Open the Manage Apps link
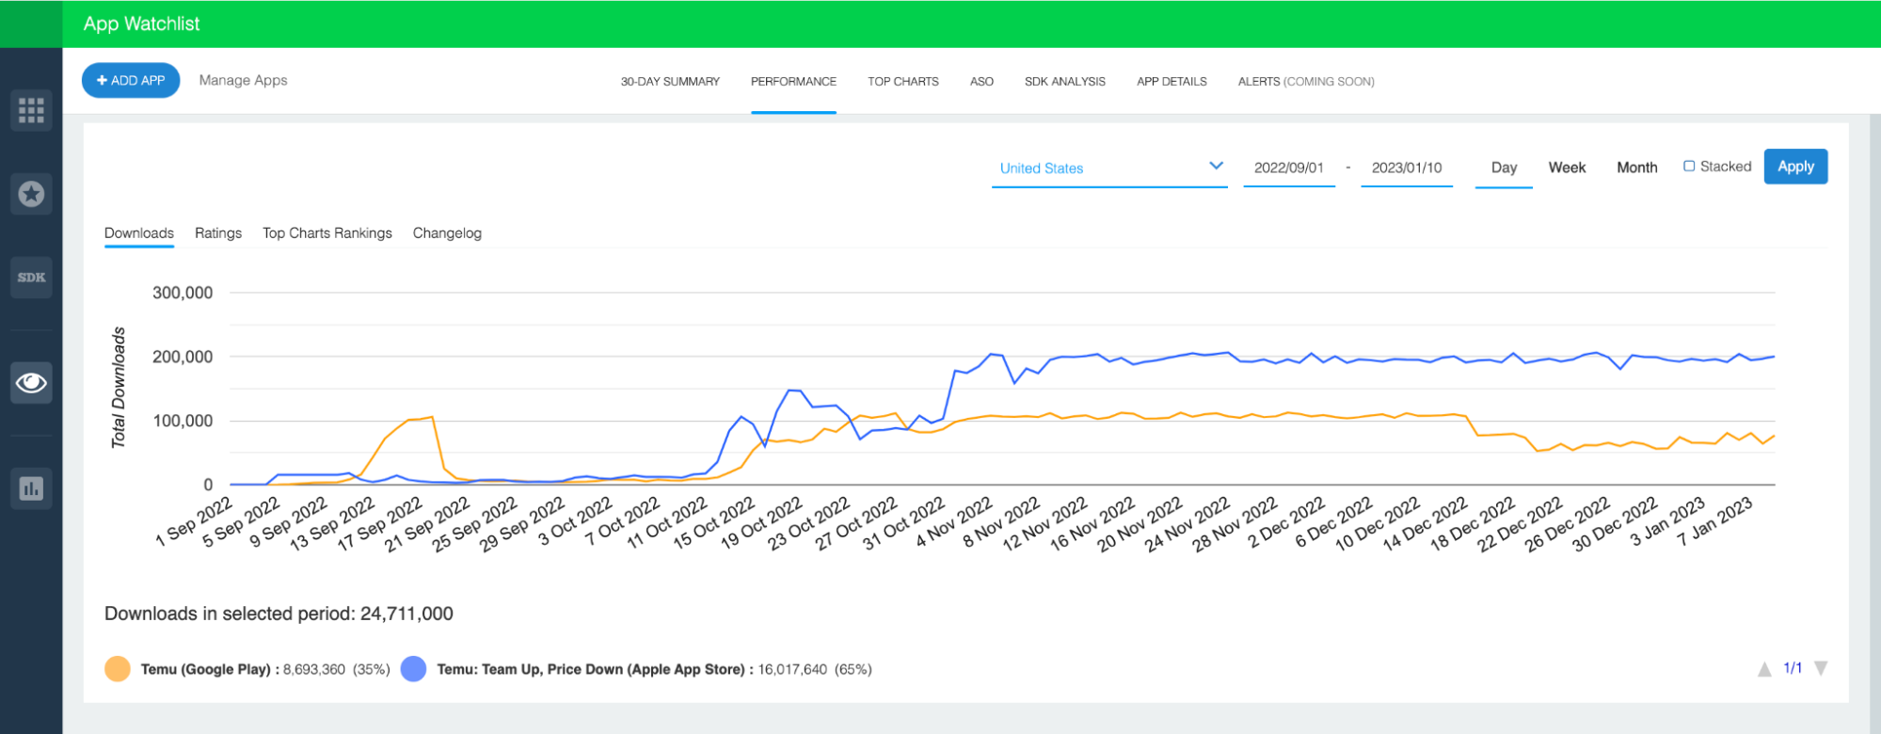This screenshot has width=1881, height=734. point(243,81)
